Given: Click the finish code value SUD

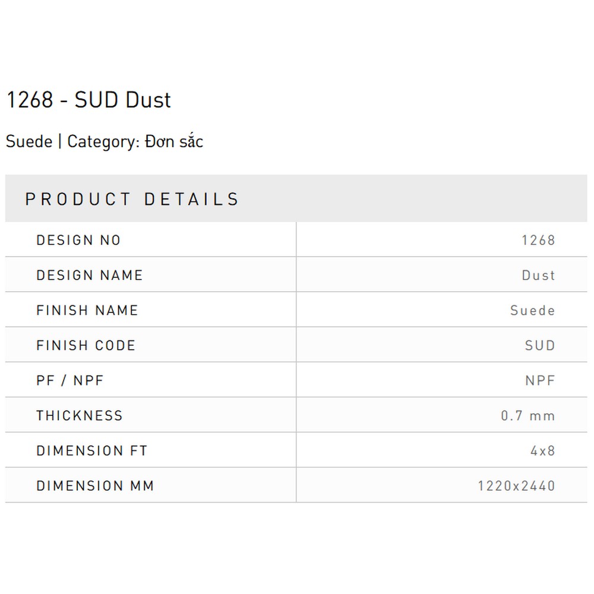Looking at the screenshot, I should (x=540, y=346).
